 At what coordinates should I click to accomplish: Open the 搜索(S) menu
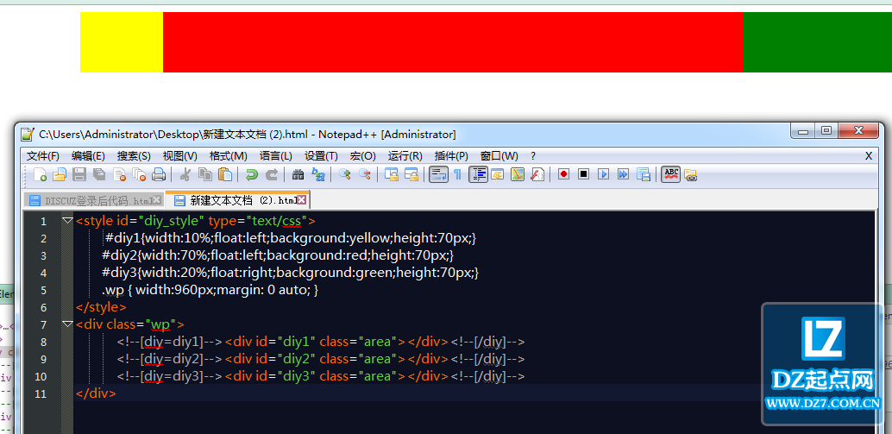[x=134, y=156]
